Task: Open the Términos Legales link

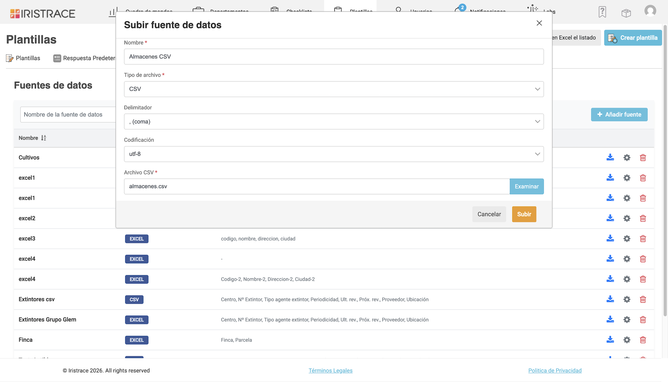Action: 330,371
